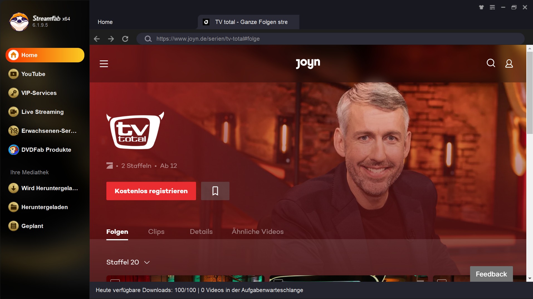The image size is (533, 299).
Task: Select Home in the sidebar
Action: point(45,55)
